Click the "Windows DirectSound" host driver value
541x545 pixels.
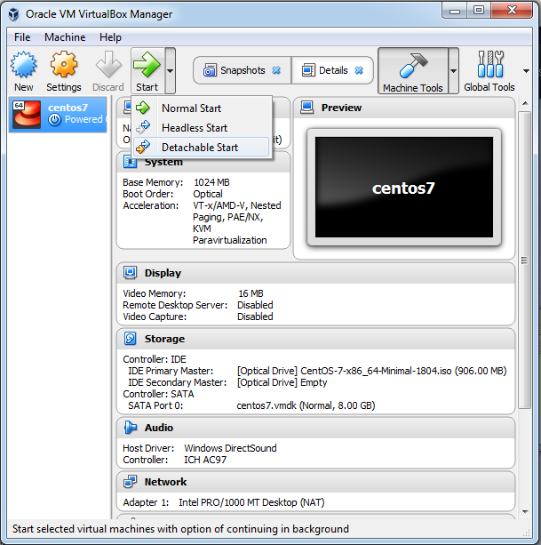click(230, 448)
